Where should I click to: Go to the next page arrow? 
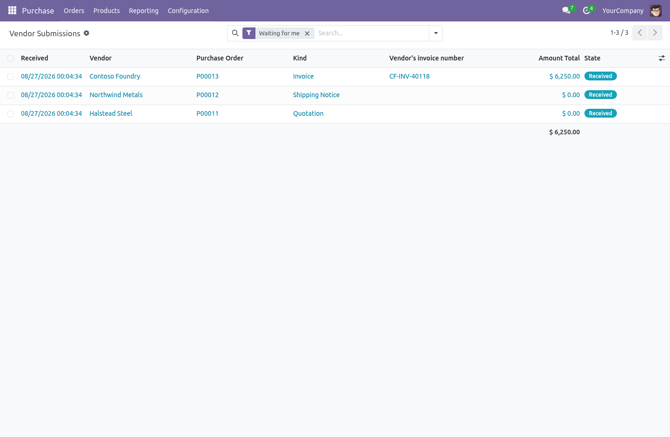pyautogui.click(x=655, y=33)
